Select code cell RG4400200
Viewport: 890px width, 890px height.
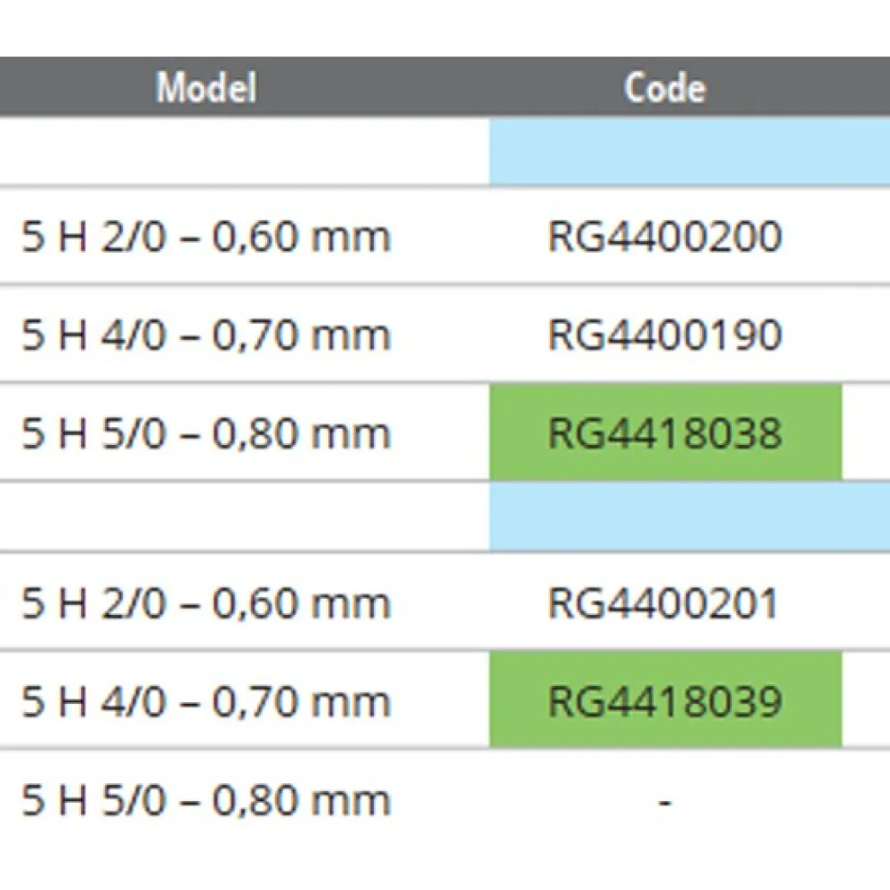665,237
